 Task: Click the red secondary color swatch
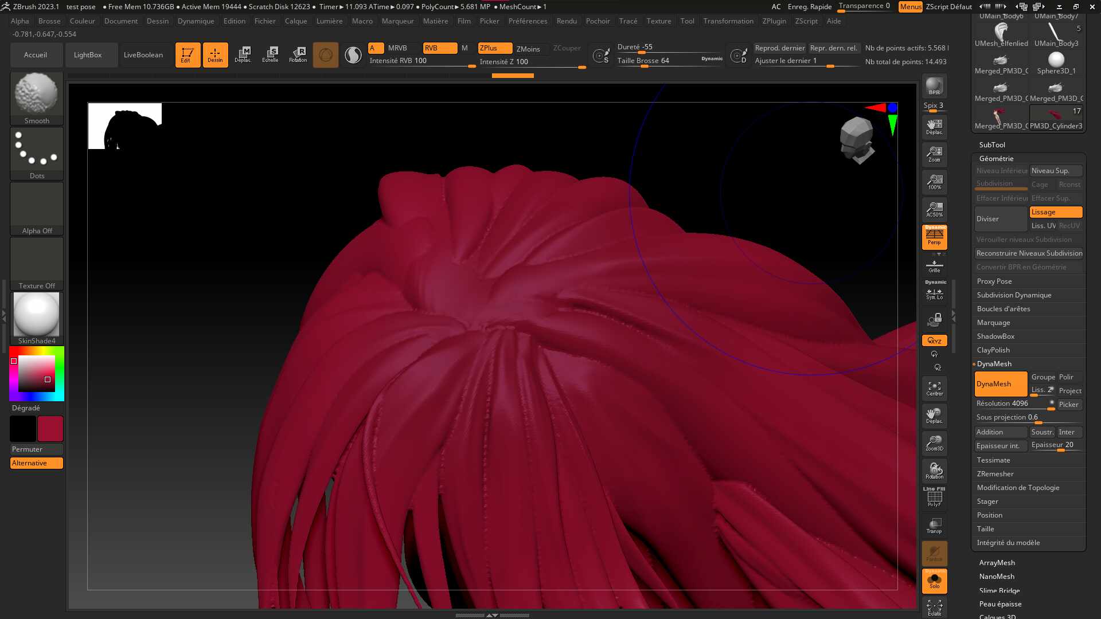click(50, 429)
